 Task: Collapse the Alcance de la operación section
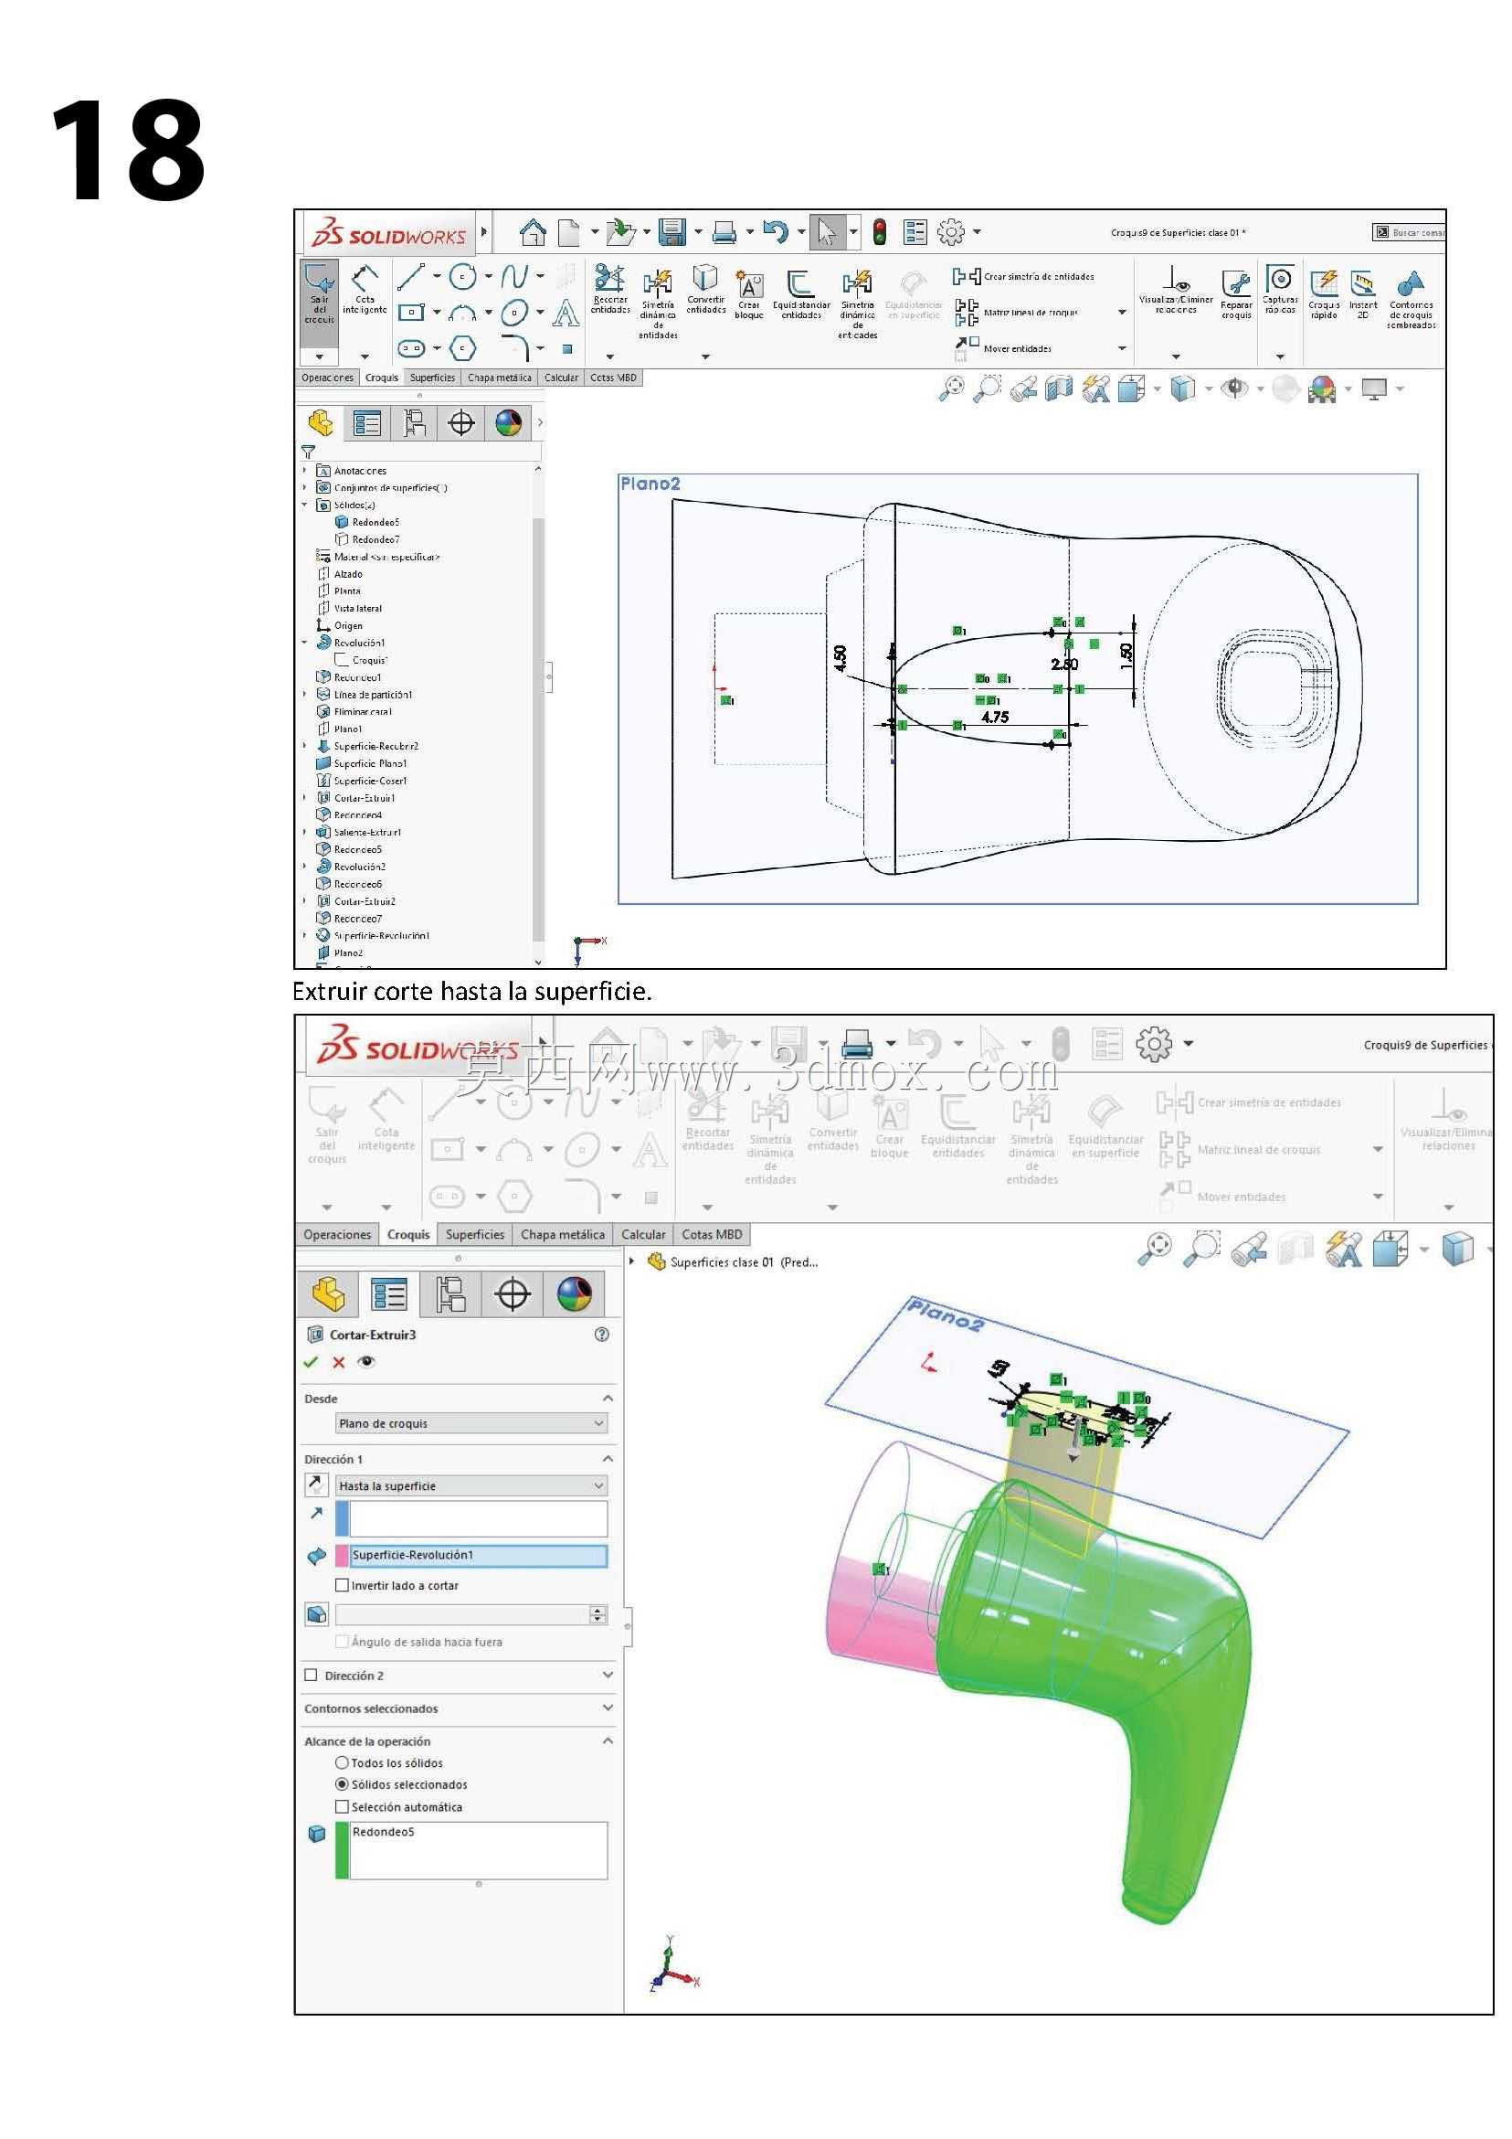point(608,1740)
